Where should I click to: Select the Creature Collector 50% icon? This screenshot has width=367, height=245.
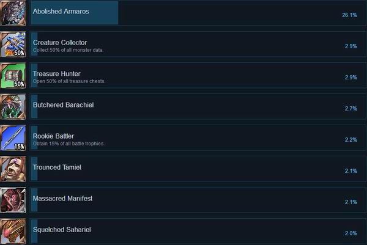pyautogui.click(x=13, y=44)
